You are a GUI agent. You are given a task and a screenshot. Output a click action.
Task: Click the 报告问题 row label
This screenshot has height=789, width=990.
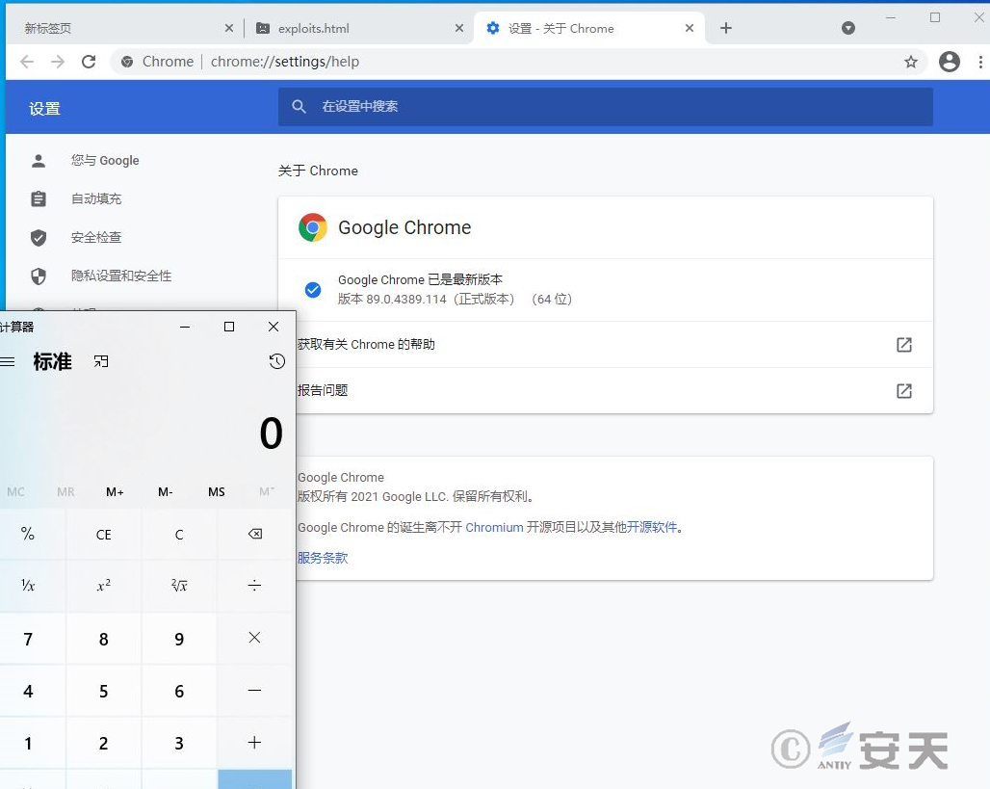323,390
